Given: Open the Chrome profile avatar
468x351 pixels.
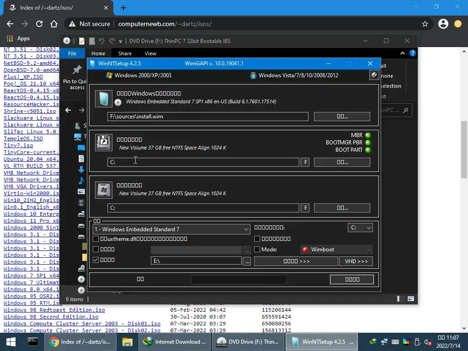Looking at the screenshot, I should [443, 24].
